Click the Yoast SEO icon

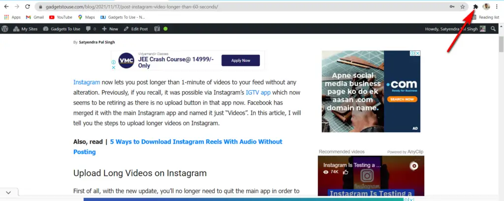[157, 29]
